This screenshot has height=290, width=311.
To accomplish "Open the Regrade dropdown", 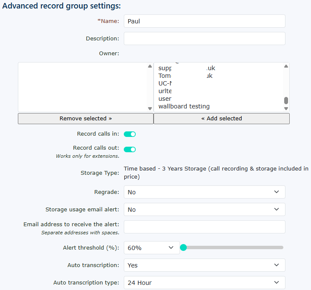I will tap(204, 192).
